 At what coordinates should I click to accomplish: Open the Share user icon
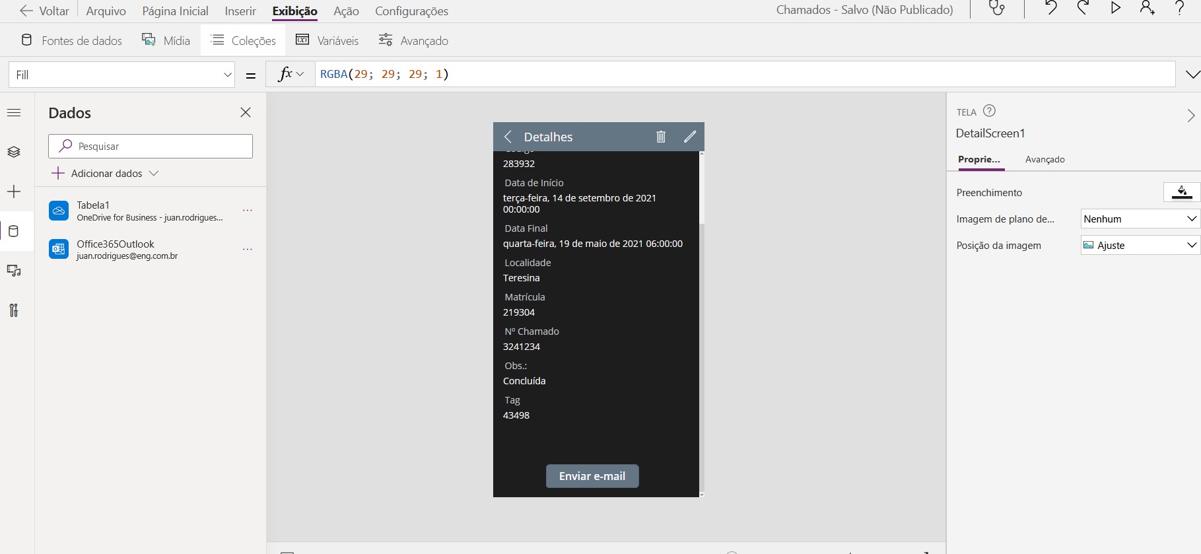click(x=1148, y=9)
